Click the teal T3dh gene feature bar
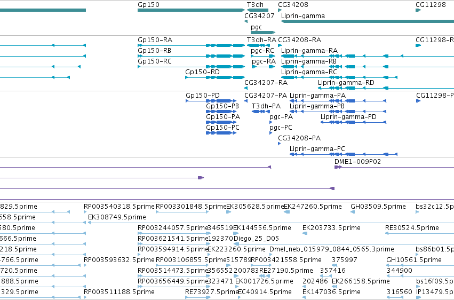The height and width of the screenshot is (300, 454). click(x=258, y=10)
